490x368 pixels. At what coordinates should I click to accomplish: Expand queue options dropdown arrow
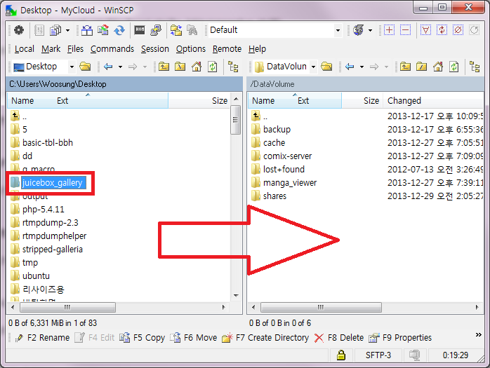pos(371,31)
